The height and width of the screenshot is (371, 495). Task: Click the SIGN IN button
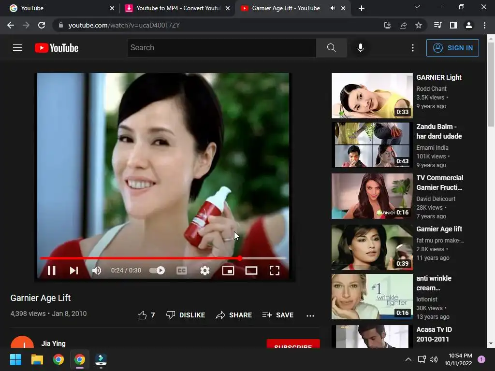452,48
